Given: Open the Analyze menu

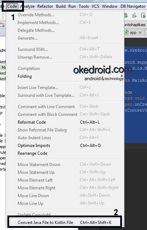Looking at the screenshot, I should coord(27,6).
